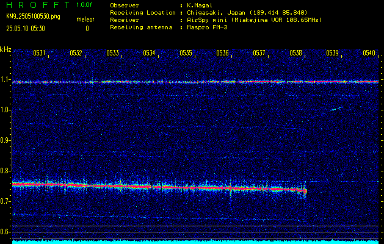Click the 0.8 kHz axis label
384x244 pixels.
[5, 171]
